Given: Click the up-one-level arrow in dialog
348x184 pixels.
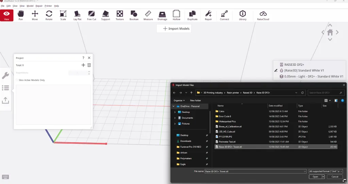Looking at the screenshot, I should point(191,93).
